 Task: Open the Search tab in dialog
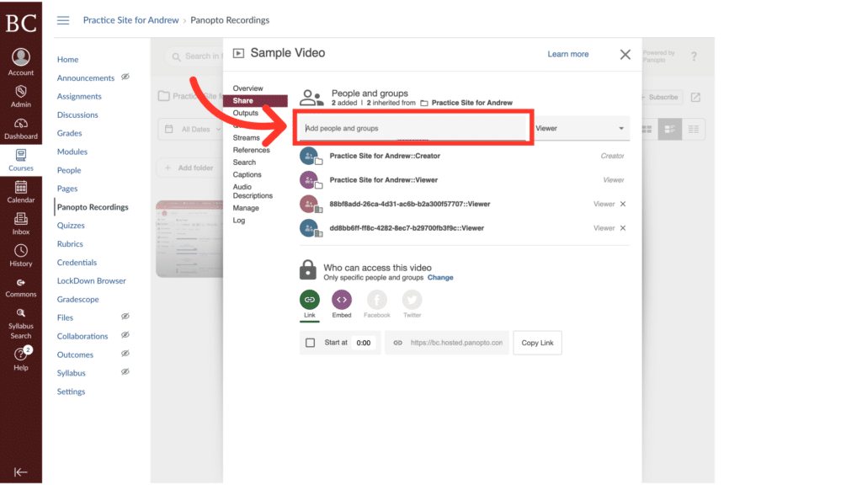click(x=244, y=163)
